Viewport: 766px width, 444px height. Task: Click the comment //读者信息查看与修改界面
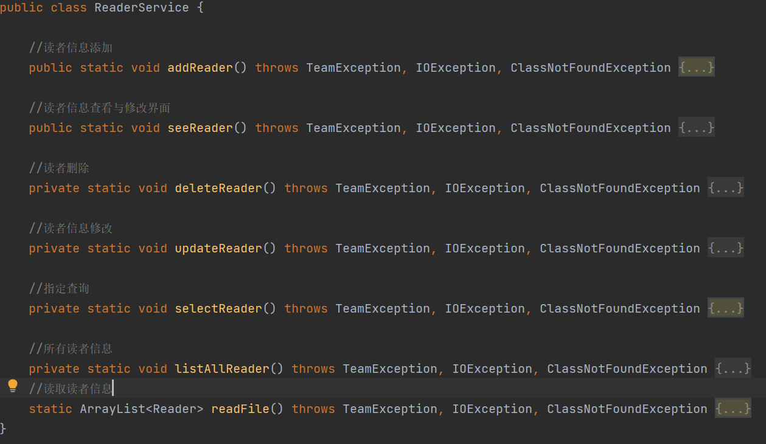pyautogui.click(x=100, y=108)
